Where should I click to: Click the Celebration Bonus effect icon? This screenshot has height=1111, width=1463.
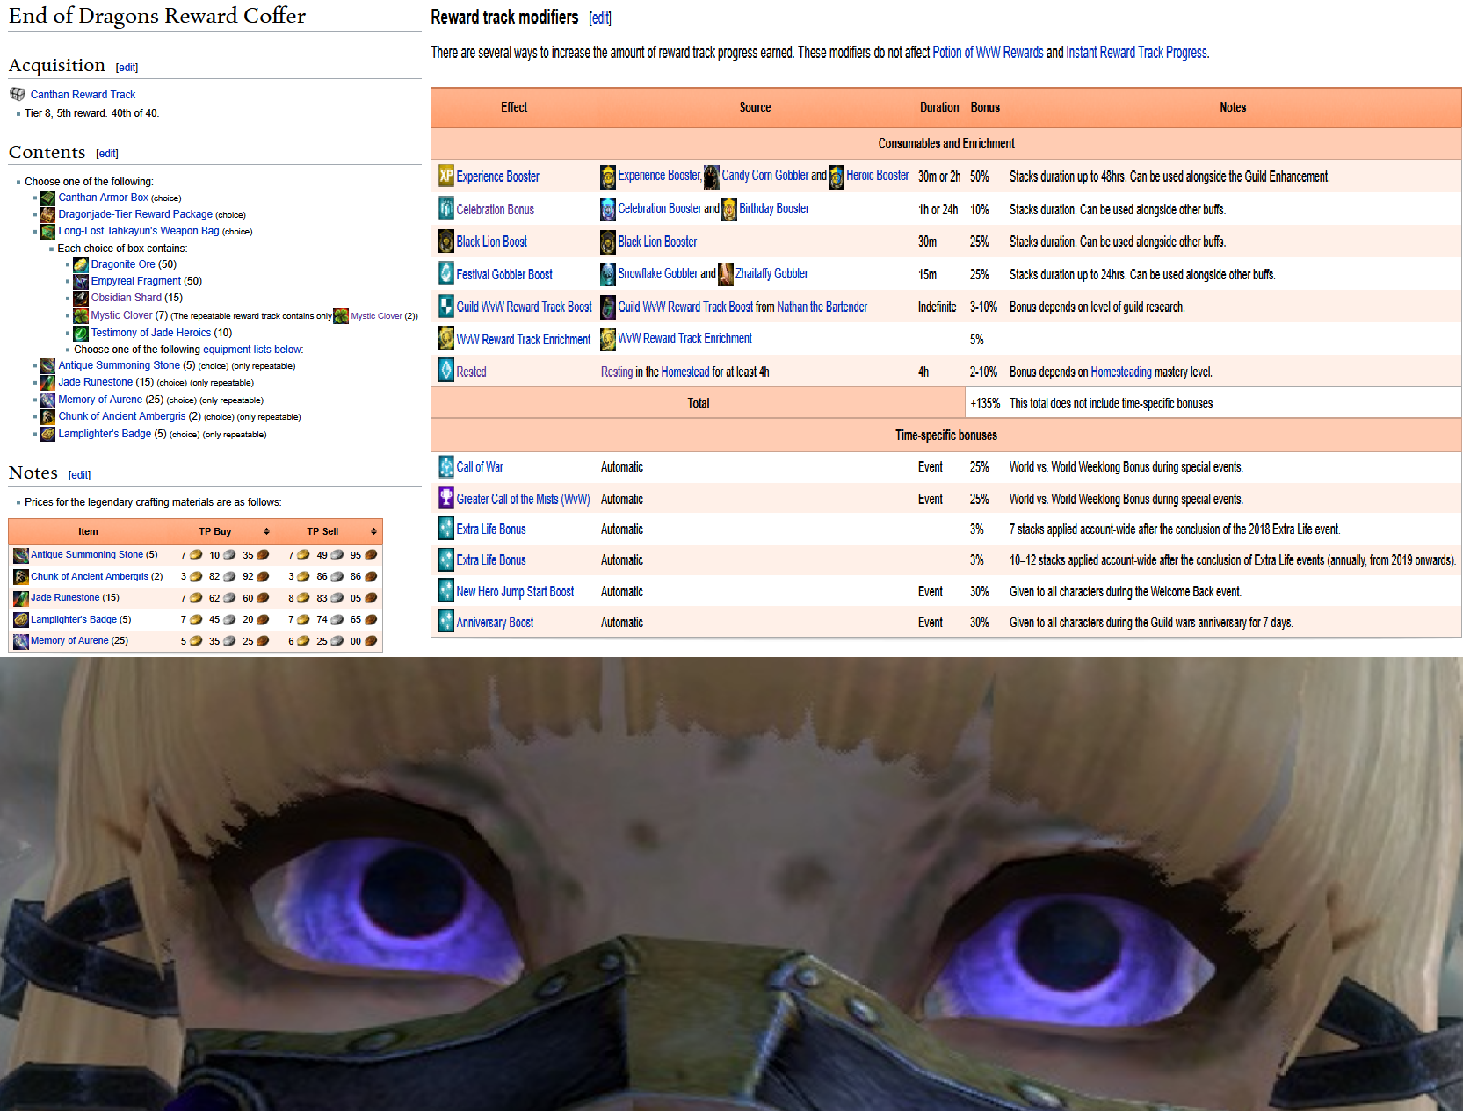tap(446, 209)
